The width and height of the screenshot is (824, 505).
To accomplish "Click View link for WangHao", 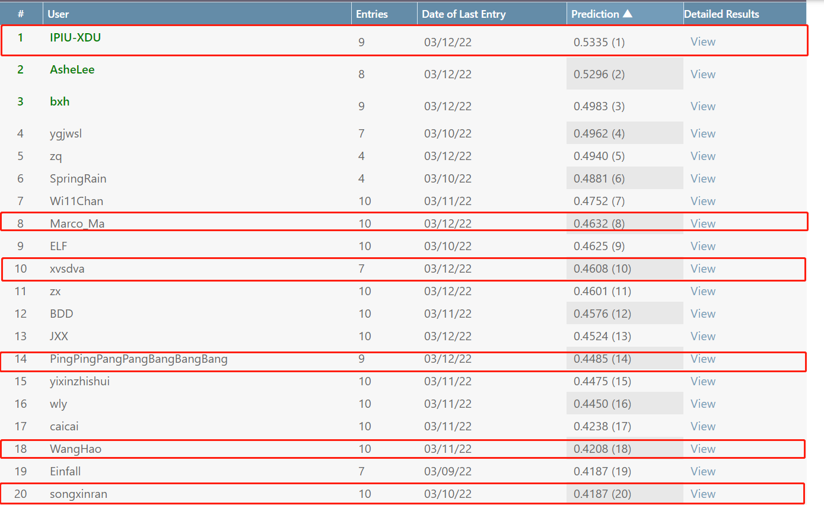I will point(702,449).
